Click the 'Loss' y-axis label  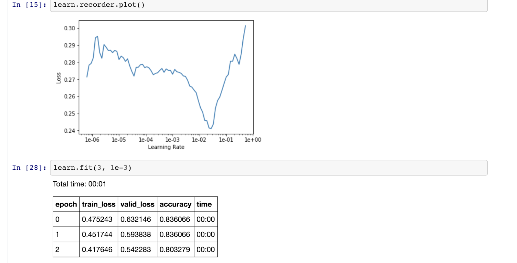58,78
